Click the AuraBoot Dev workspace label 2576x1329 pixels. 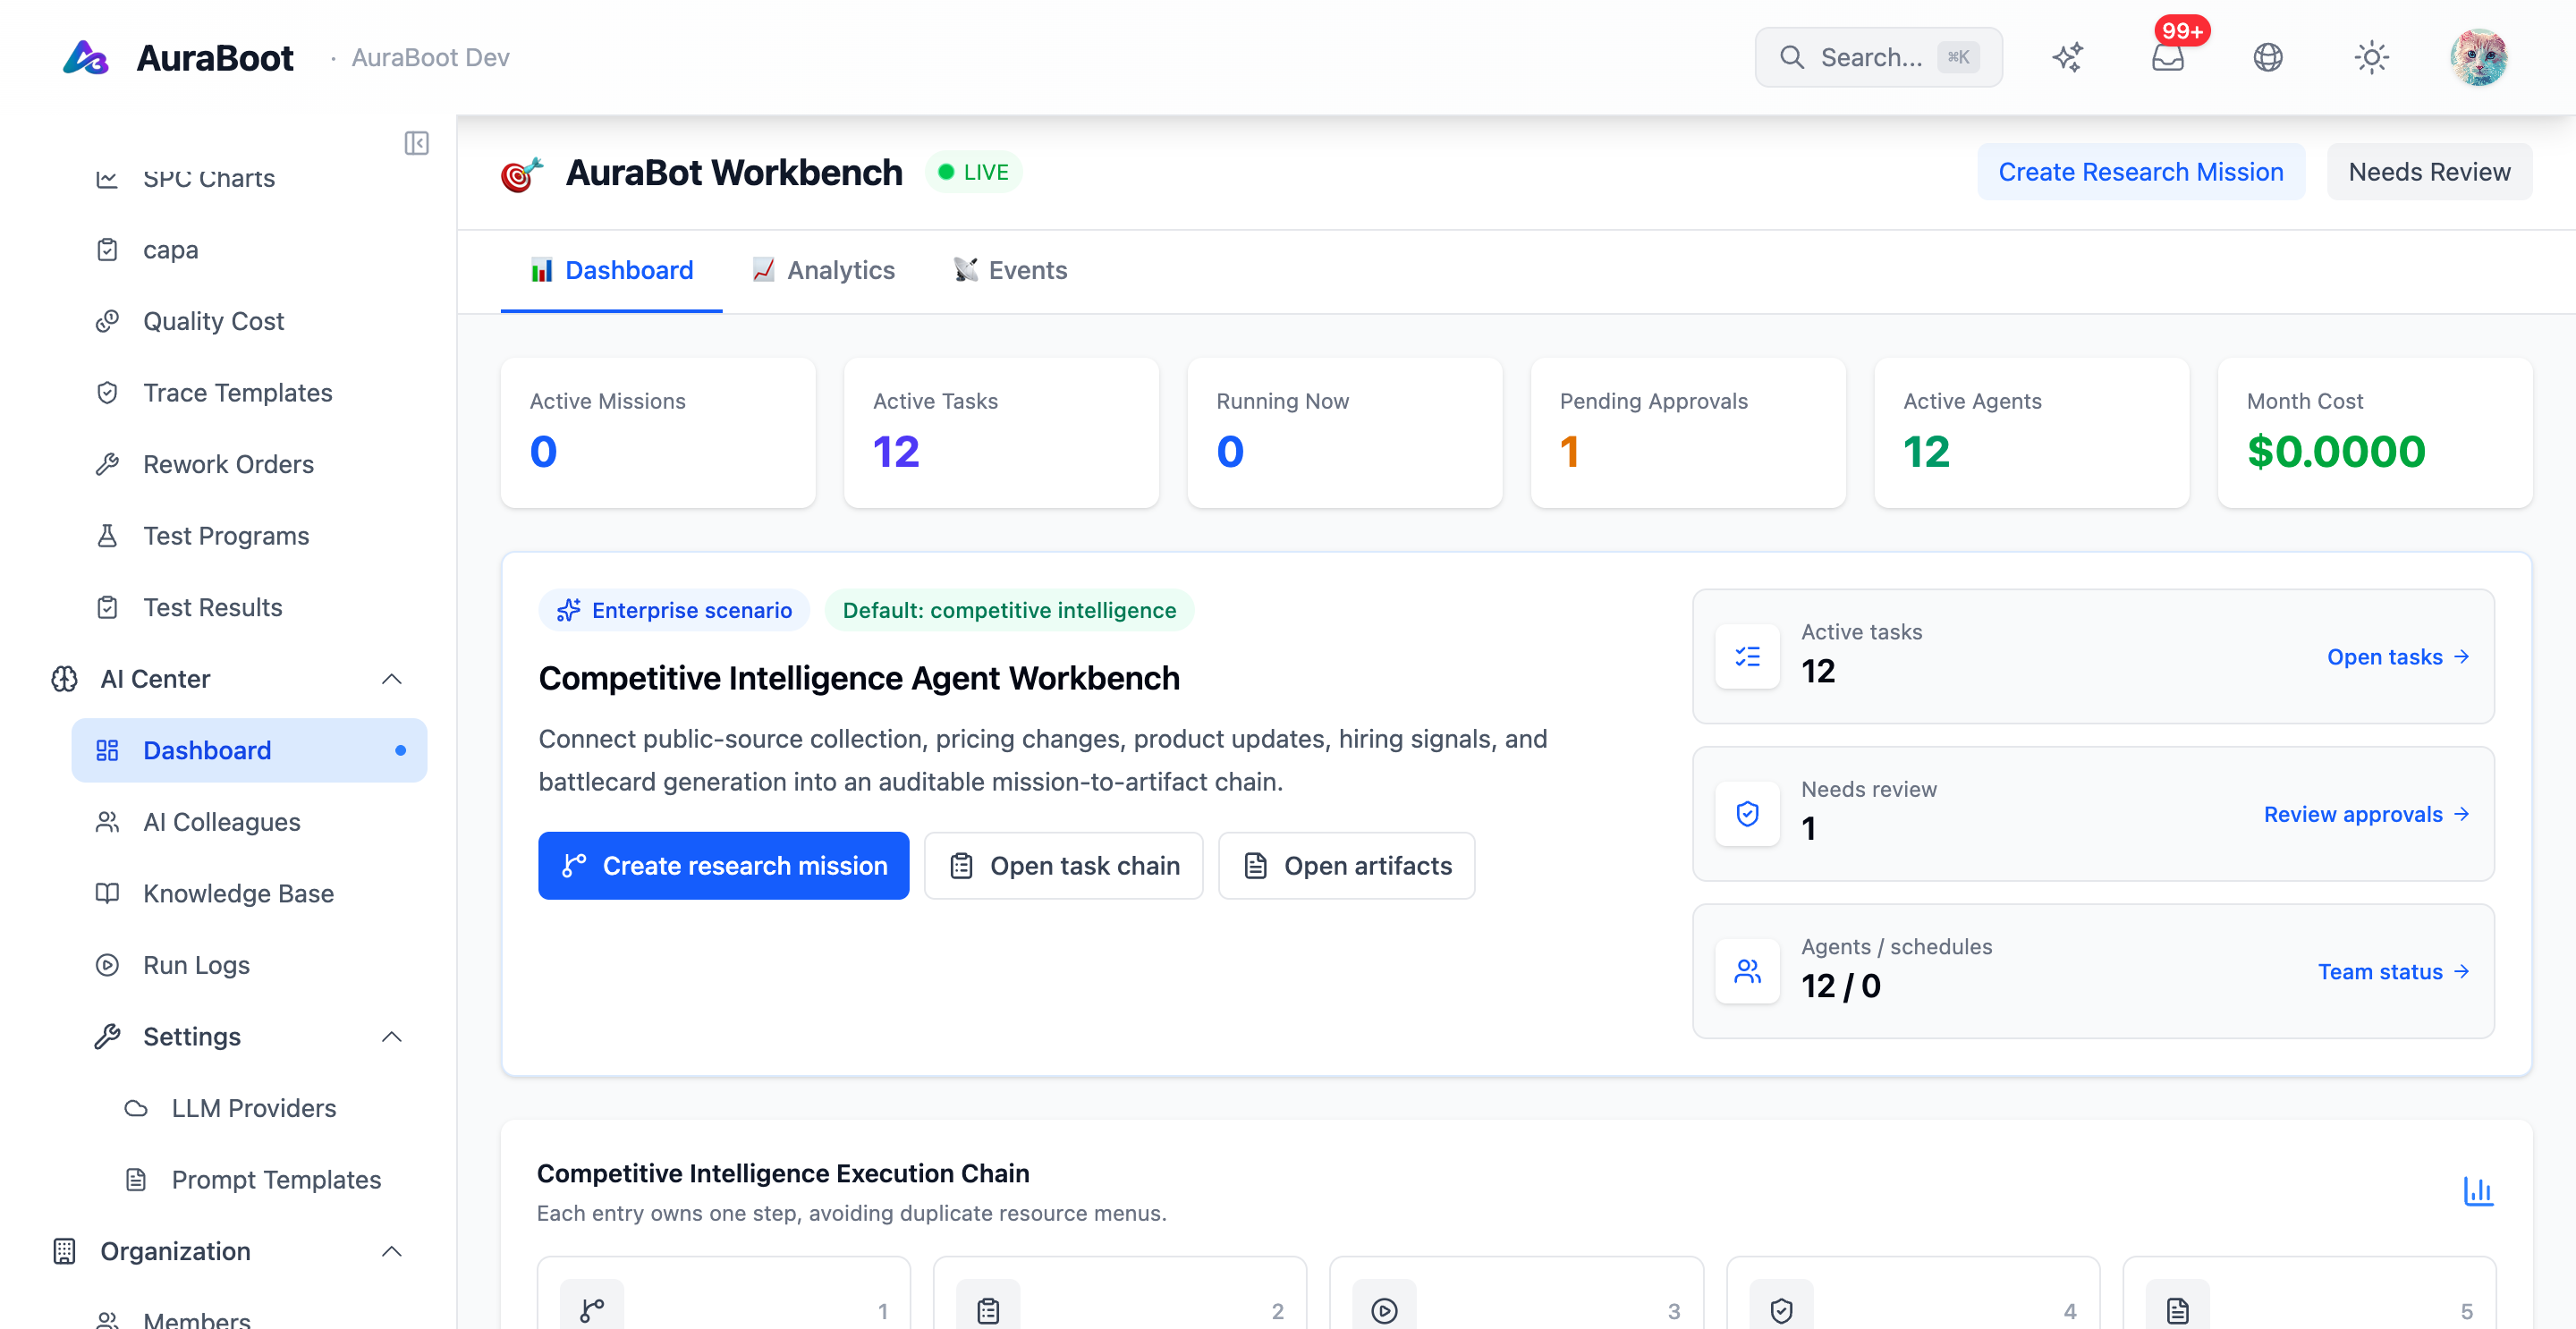pyautogui.click(x=430, y=57)
